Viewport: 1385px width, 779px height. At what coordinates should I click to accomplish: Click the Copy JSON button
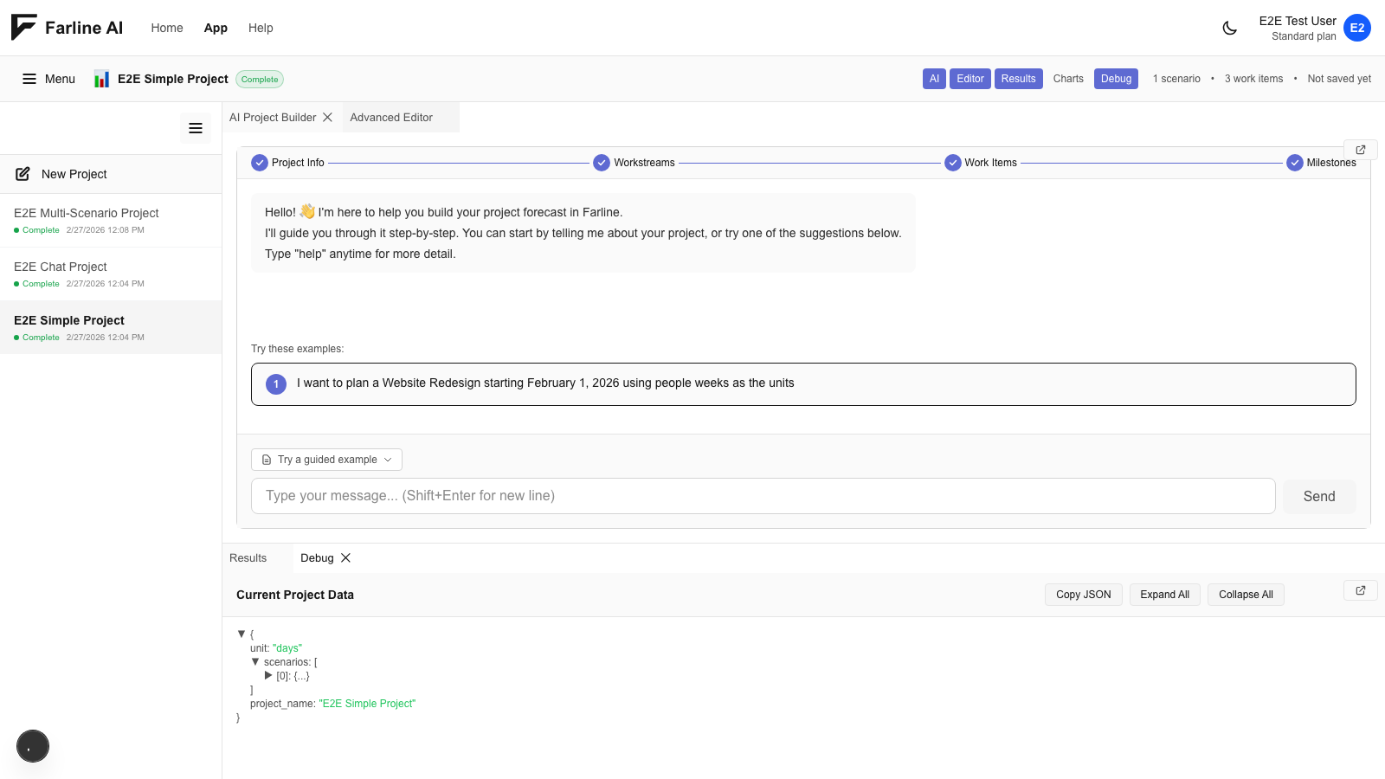tap(1083, 595)
